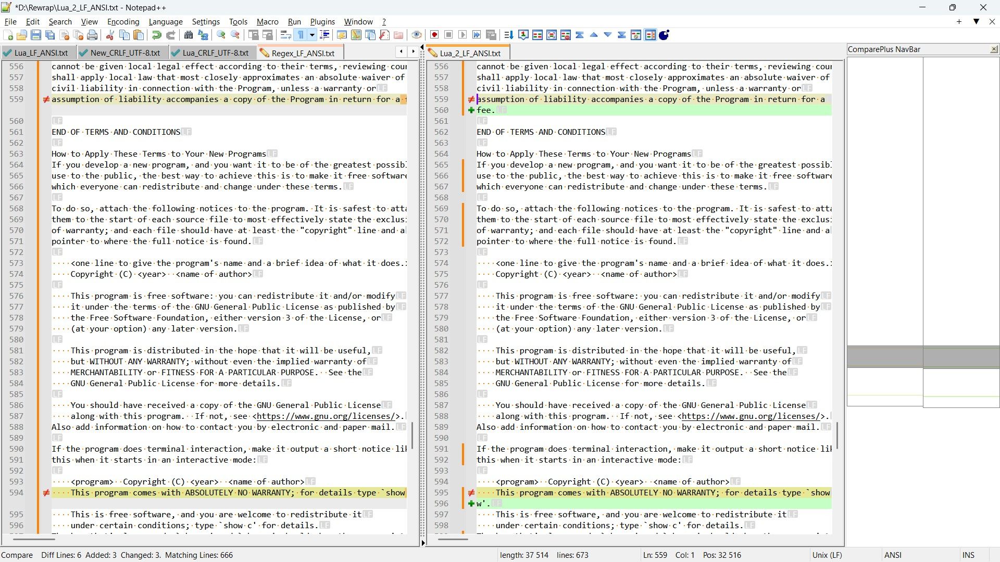Toggle word wrap button

[x=285, y=35]
